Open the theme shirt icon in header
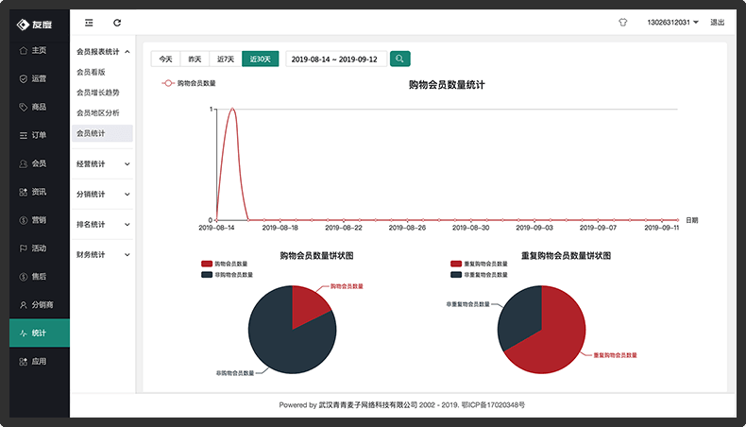This screenshot has width=746, height=427. click(623, 22)
